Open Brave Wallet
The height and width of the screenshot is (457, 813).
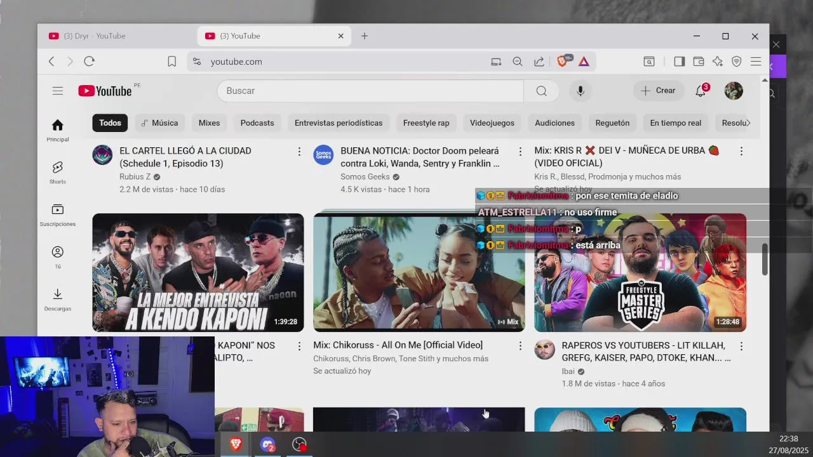[698, 62]
